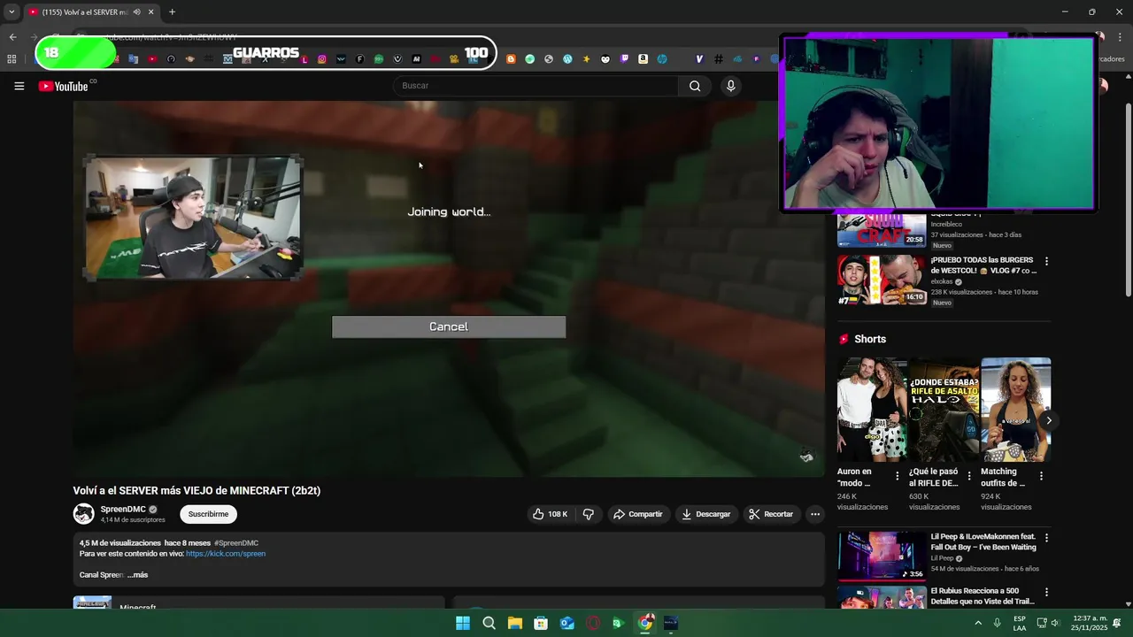Image resolution: width=1133 pixels, height=637 pixels.
Task: Expand video description with ...más
Action: coord(137,575)
